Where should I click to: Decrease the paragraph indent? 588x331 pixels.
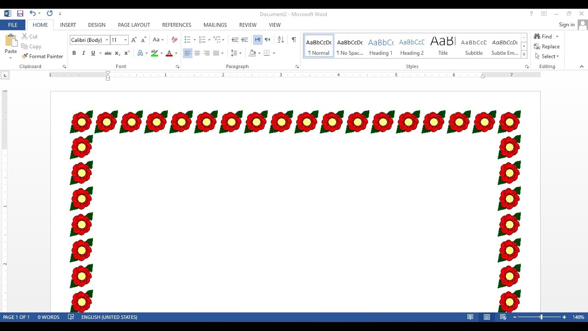tap(235, 40)
